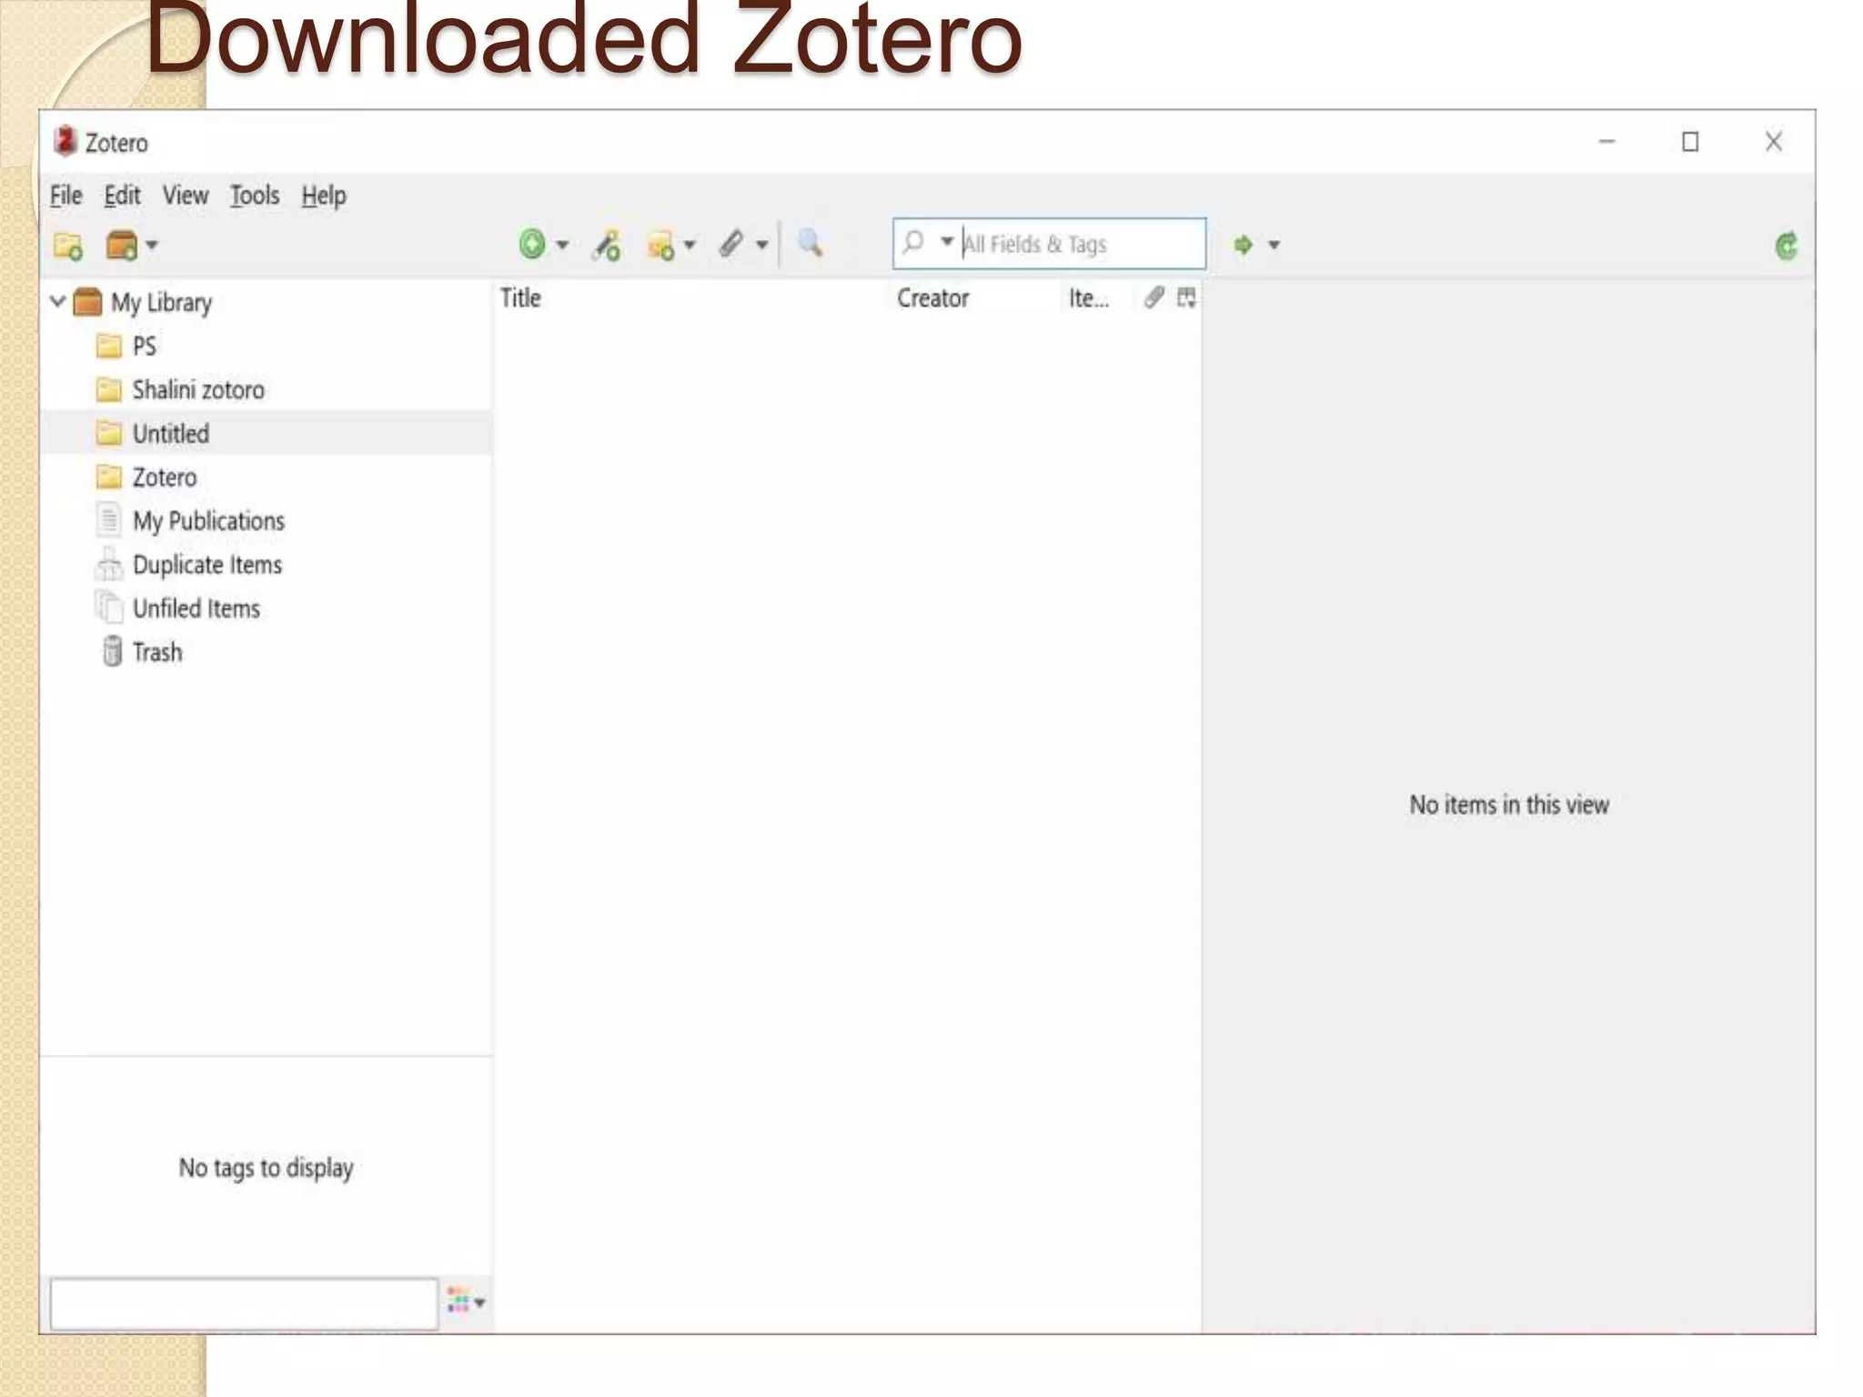Open the tag selector colored-grid menu
This screenshot has width=1863, height=1397.
467,1302
